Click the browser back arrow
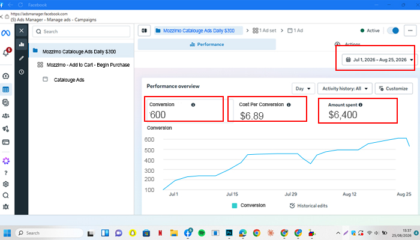Viewport: 420px width, 240px height. (x=10, y=5)
